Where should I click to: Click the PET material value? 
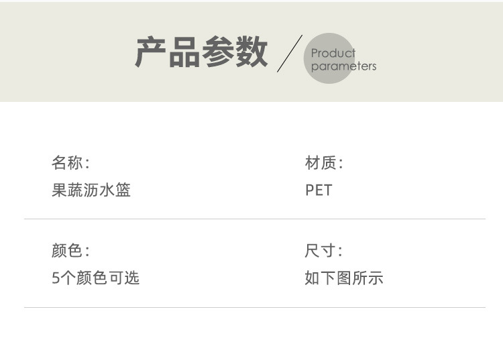click(x=319, y=190)
